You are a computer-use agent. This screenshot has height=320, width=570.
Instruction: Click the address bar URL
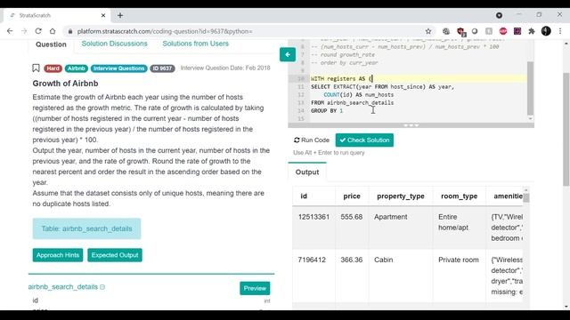coord(165,32)
